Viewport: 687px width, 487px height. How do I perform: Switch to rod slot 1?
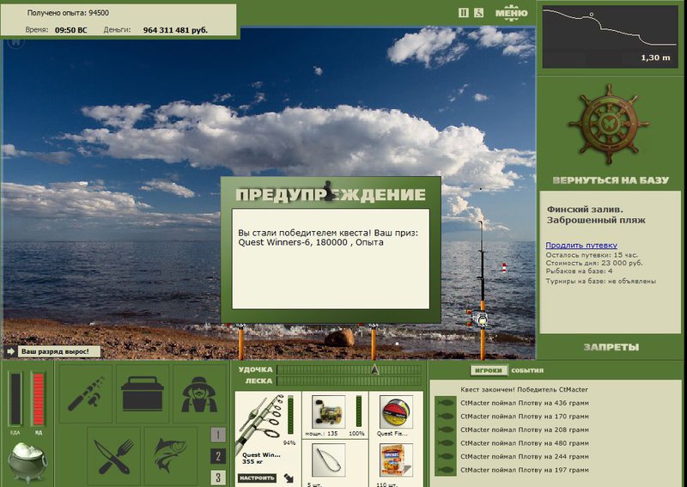point(218,435)
